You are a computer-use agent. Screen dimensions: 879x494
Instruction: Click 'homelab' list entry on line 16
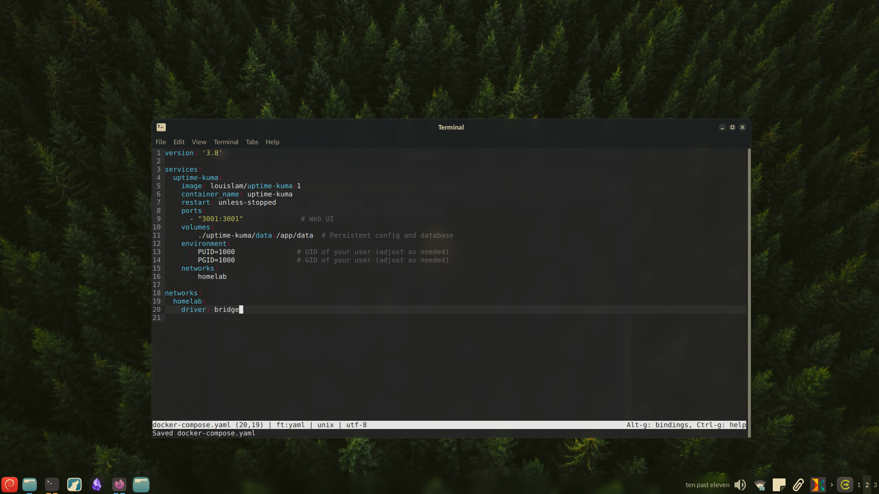212,277
